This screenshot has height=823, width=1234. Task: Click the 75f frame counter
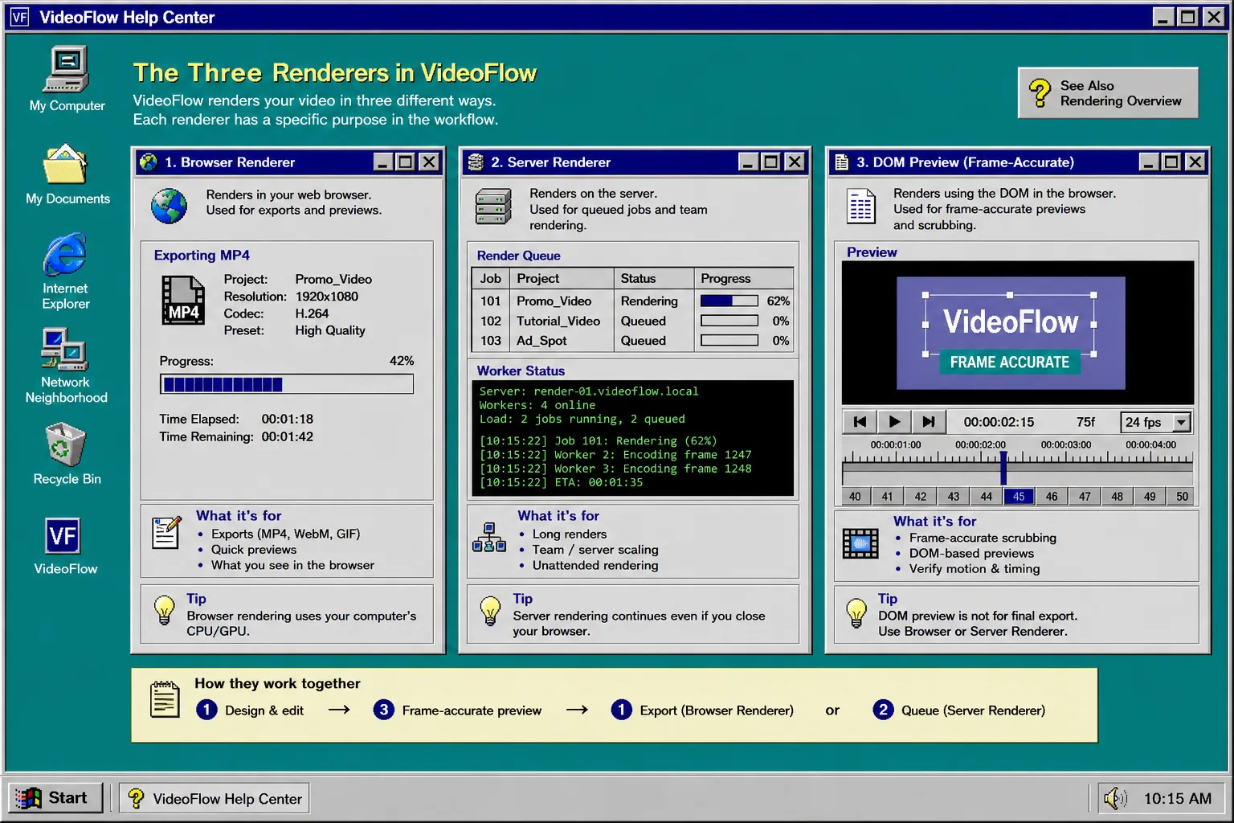click(x=1085, y=422)
